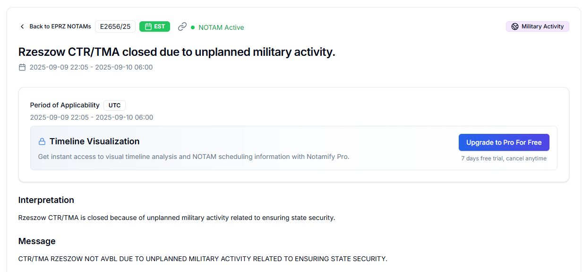Select the Military Activity category tag
583x272 pixels.
tap(538, 26)
